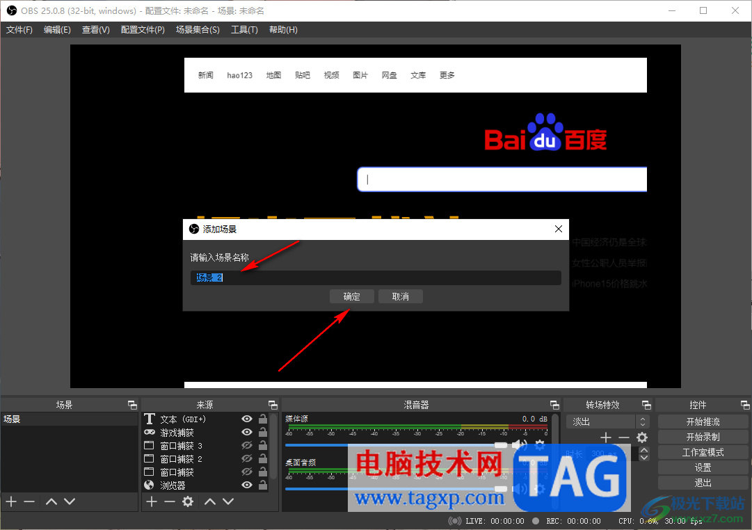Add a new scene with the plus icon
752x530 pixels.
tap(12, 501)
